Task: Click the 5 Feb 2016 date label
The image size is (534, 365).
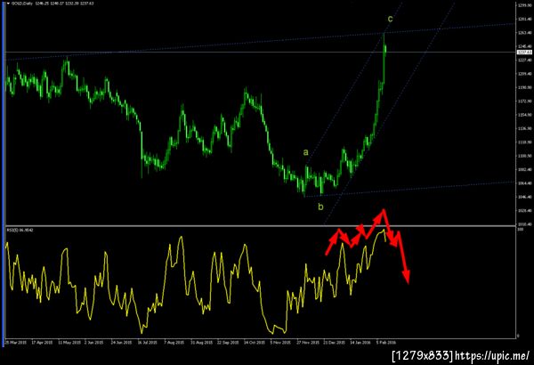Action: pyautogui.click(x=386, y=342)
